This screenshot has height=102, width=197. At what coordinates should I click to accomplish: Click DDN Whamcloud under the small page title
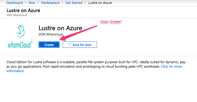(17, 15)
